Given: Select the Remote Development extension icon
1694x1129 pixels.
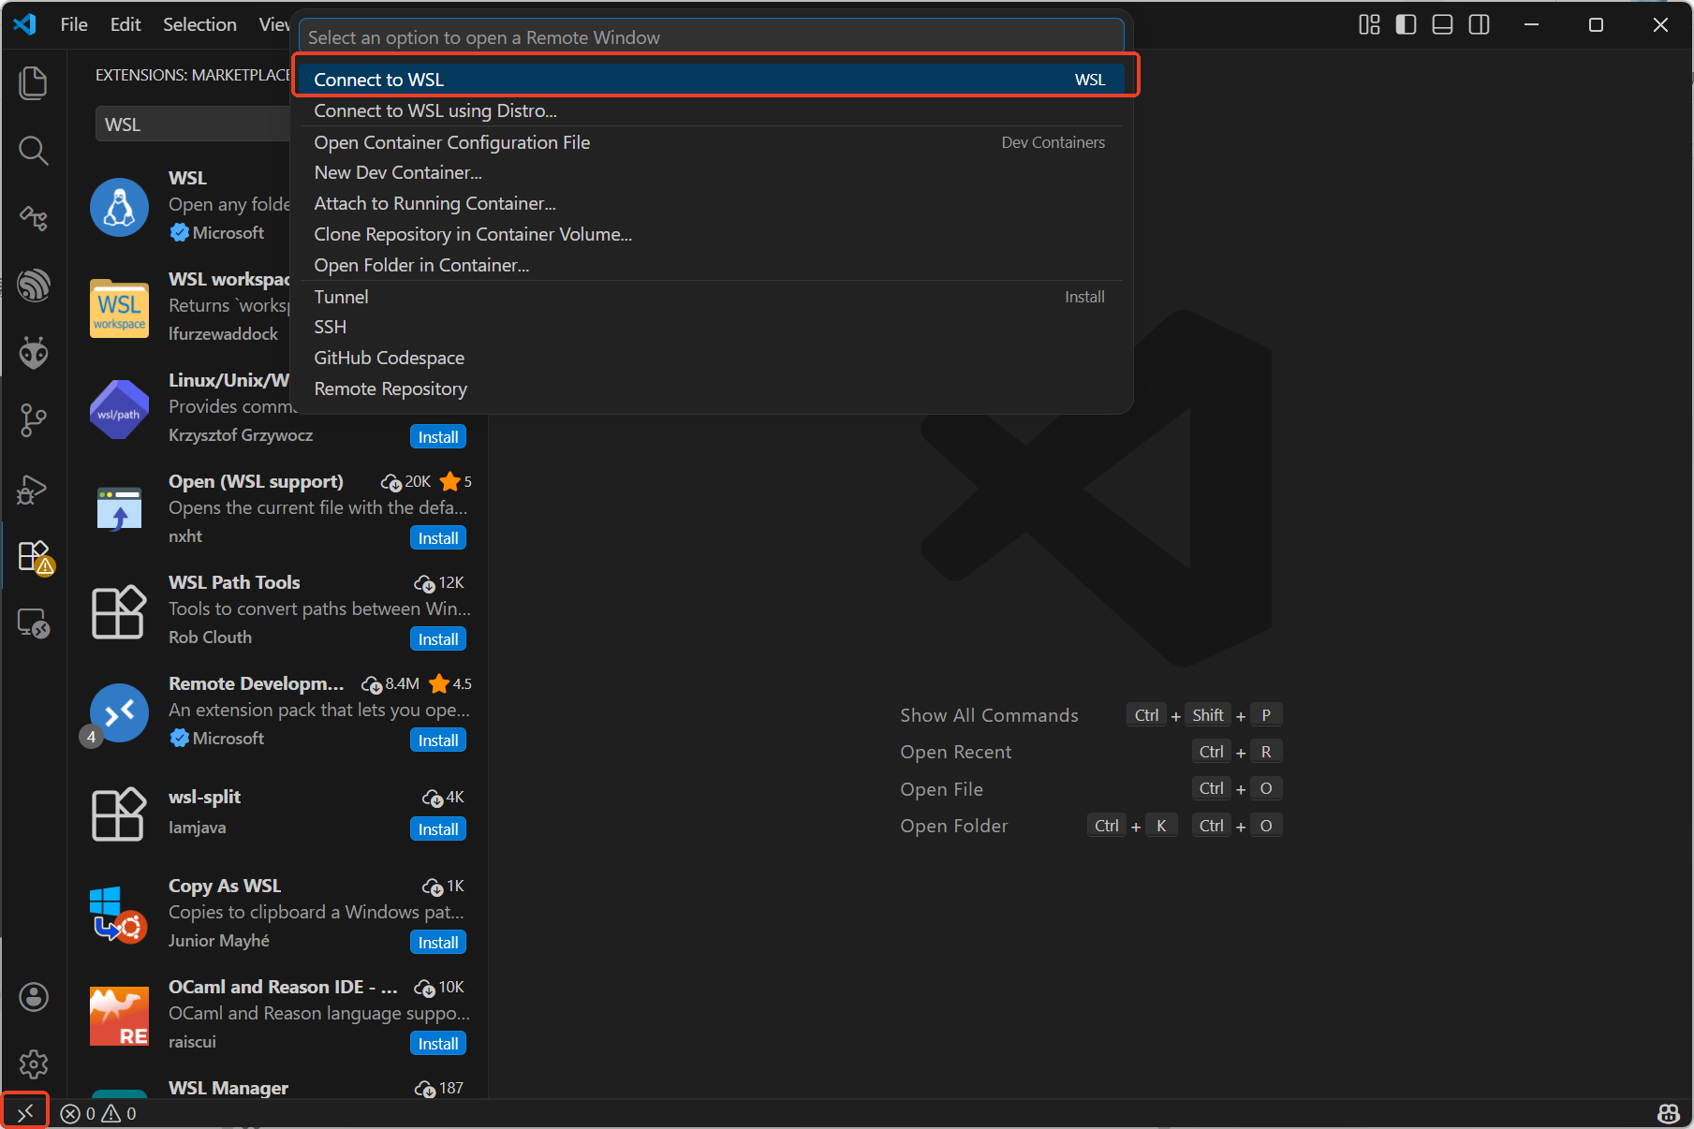Looking at the screenshot, I should (x=119, y=712).
